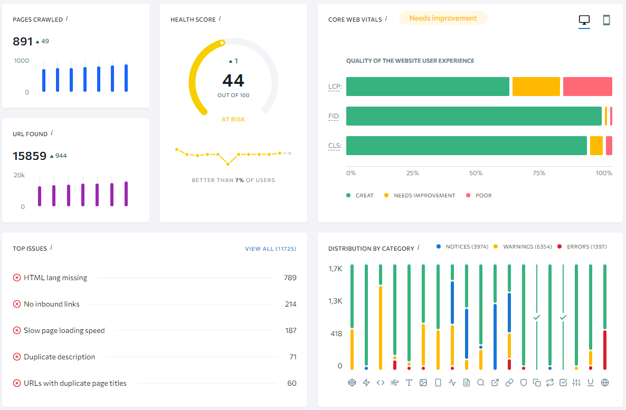Click the red poor segment of LCP bar

pos(587,87)
